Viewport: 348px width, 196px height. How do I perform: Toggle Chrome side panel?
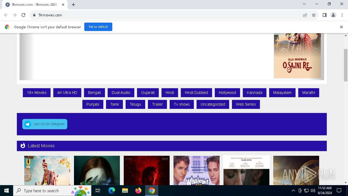coord(324,15)
